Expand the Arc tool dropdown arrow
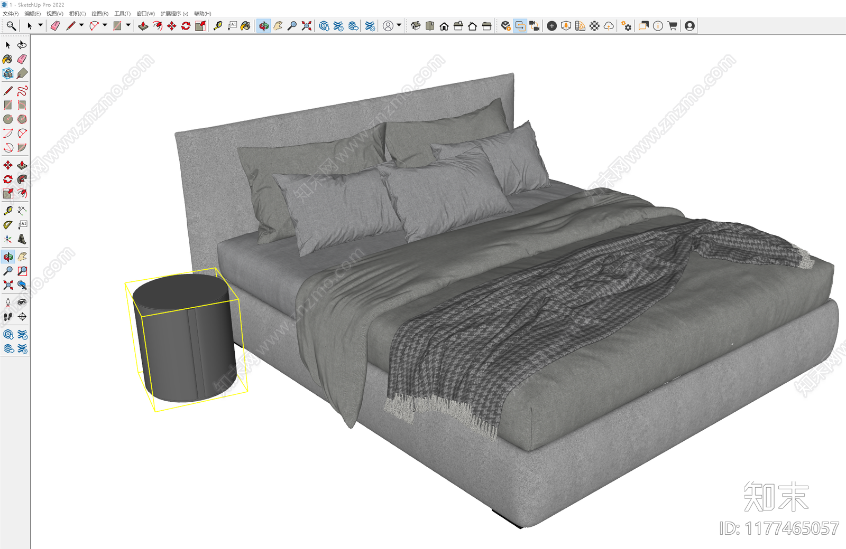Image resolution: width=846 pixels, height=549 pixels. click(x=105, y=25)
